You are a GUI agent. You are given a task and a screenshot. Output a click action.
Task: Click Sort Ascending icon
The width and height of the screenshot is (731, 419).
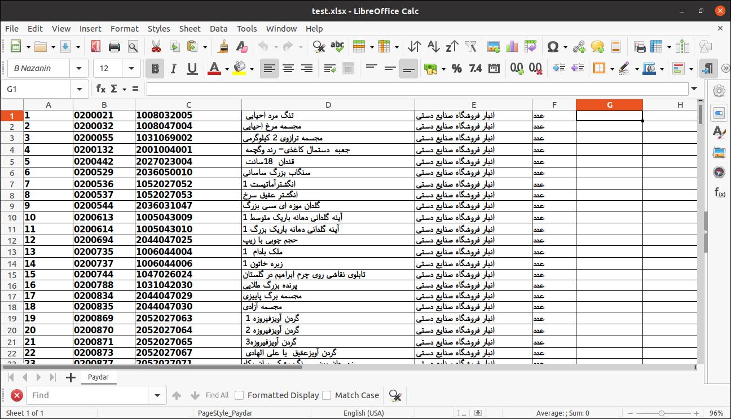click(x=433, y=47)
